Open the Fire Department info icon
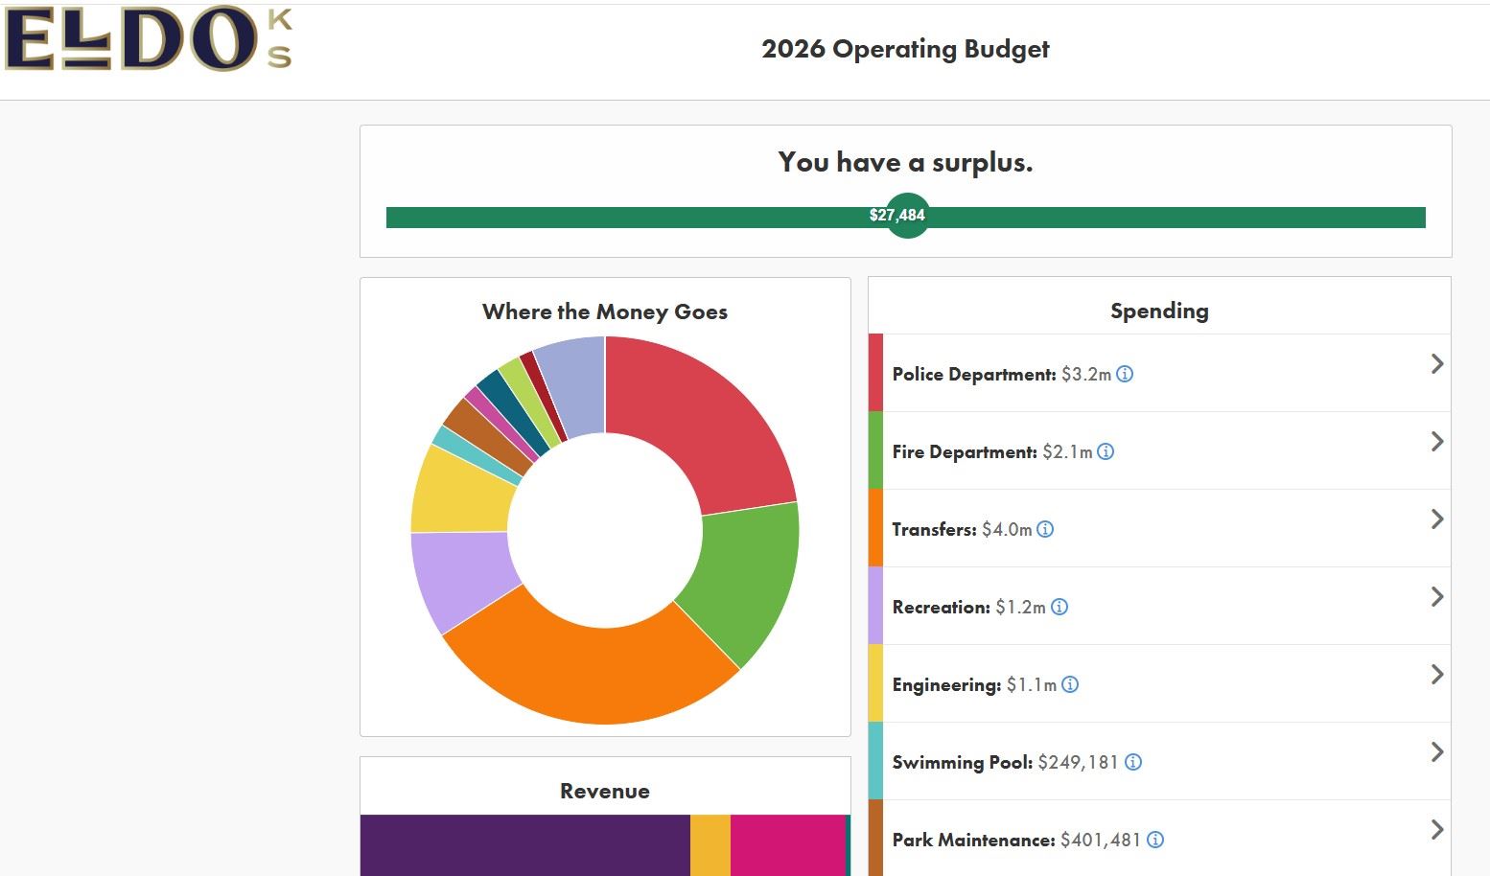 1106,451
